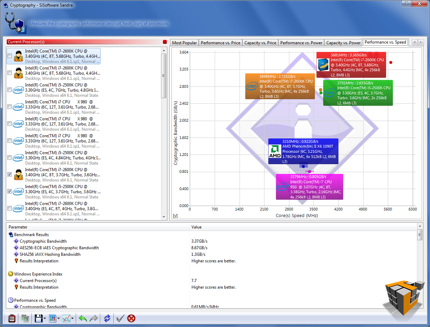
Task: Open the dropdown arrow next to save icon
Action: tap(45, 318)
